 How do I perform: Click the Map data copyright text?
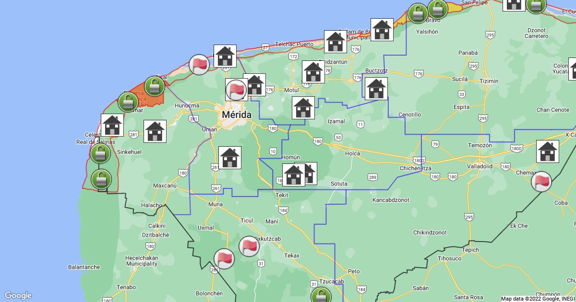pos(537,299)
